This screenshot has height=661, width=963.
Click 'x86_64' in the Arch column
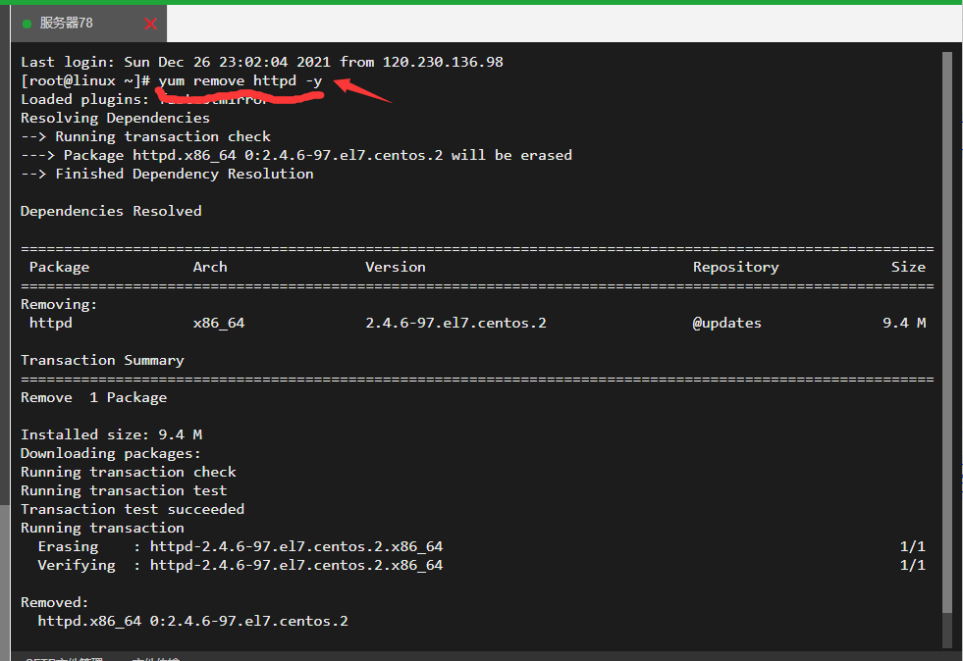[x=219, y=323]
